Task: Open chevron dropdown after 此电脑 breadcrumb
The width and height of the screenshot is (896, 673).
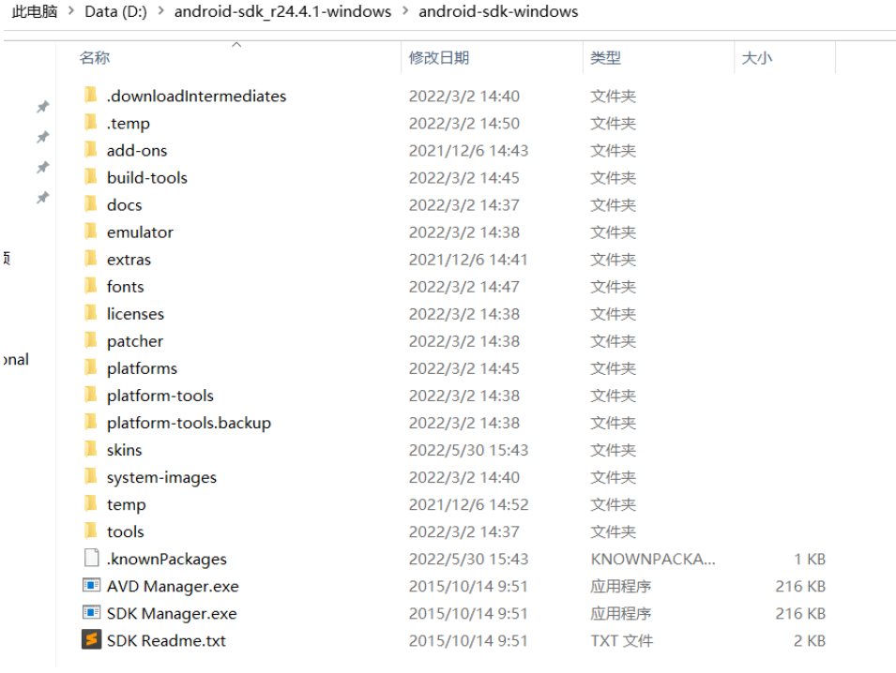Action: 70,12
